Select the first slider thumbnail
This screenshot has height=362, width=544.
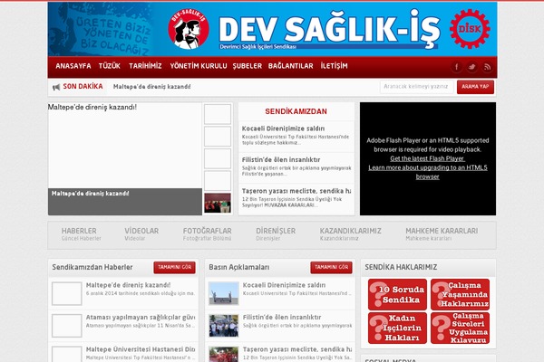(218, 114)
